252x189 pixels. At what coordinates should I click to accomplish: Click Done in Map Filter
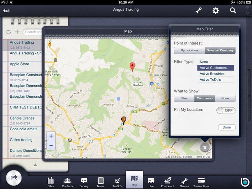tap(227, 127)
